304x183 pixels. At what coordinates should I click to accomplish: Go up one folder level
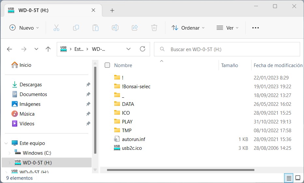point(48,49)
